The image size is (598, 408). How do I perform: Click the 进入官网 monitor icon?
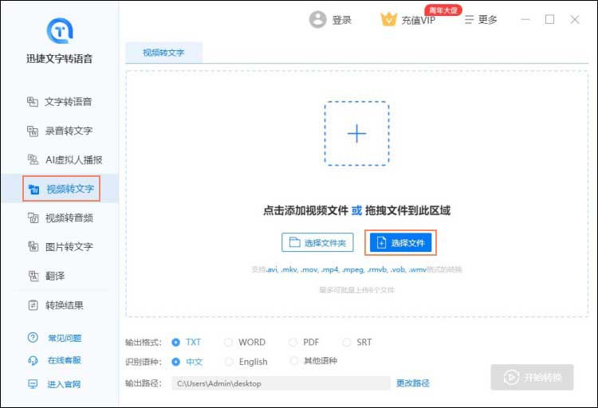pos(33,384)
